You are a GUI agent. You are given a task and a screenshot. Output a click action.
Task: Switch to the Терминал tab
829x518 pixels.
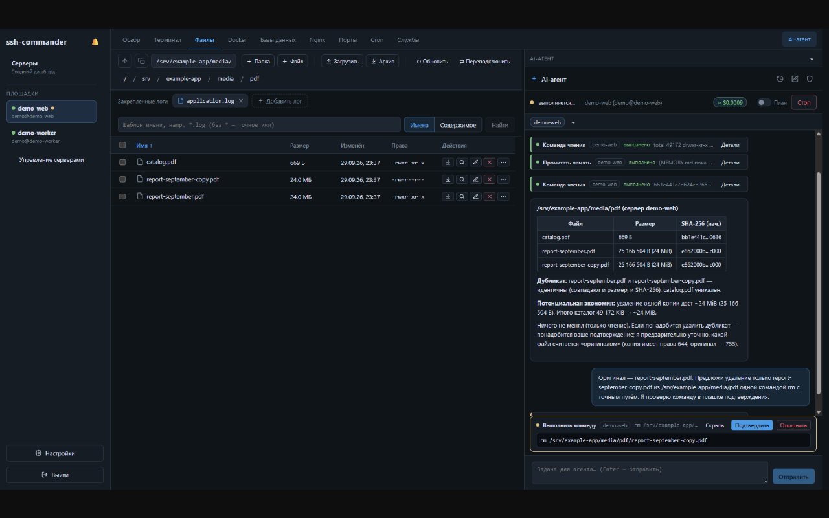coord(167,40)
